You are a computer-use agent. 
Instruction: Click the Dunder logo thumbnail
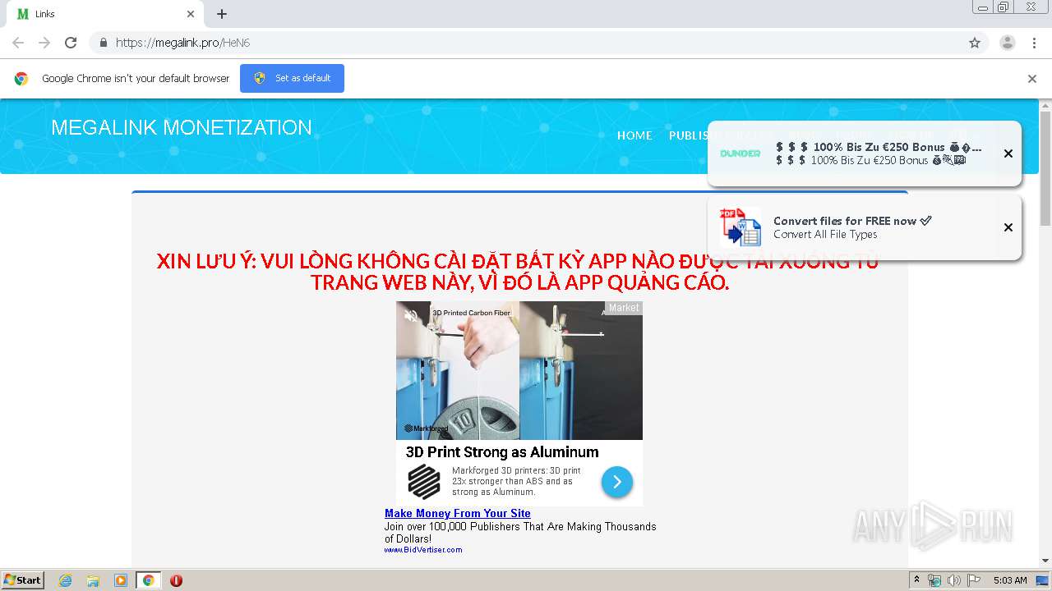click(741, 153)
